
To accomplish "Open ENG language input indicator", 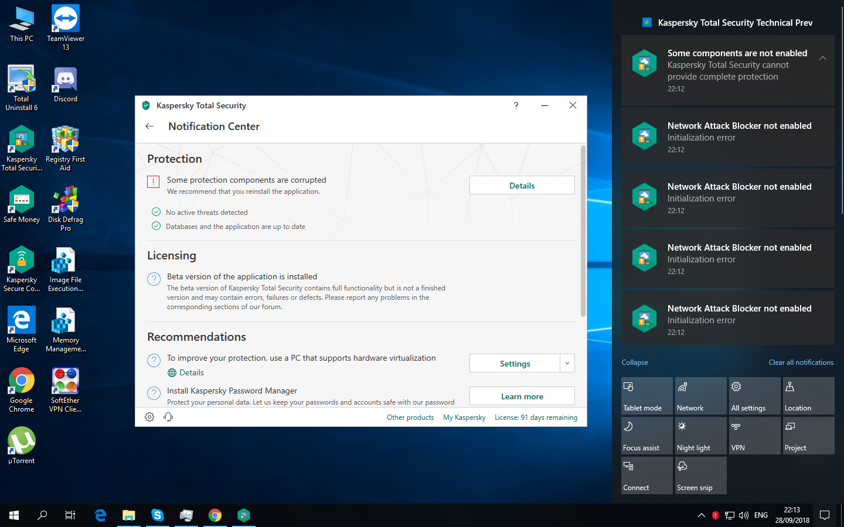I will point(761,515).
